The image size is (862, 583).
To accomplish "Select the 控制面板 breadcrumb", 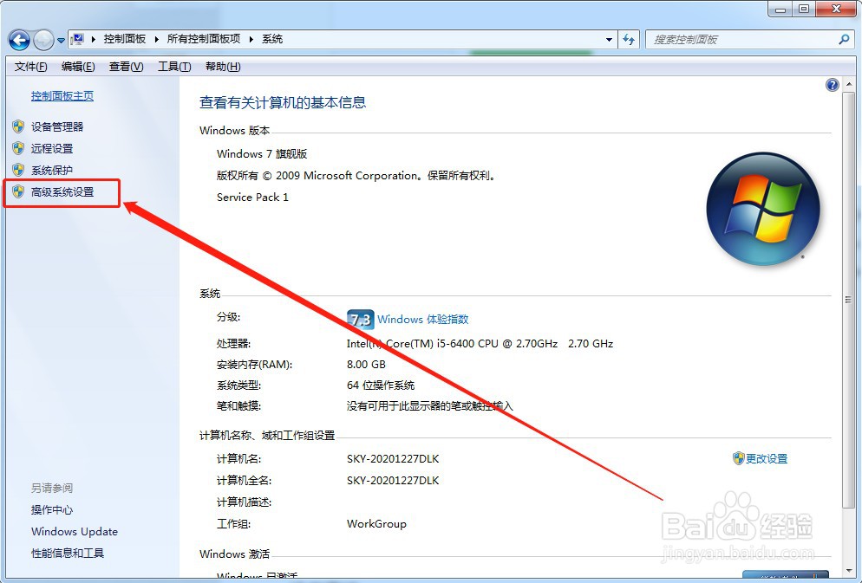I will (x=125, y=39).
